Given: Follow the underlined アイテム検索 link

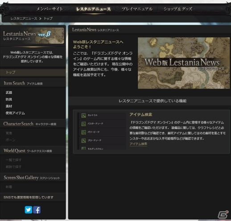Looking at the screenshot, I should (138, 144).
